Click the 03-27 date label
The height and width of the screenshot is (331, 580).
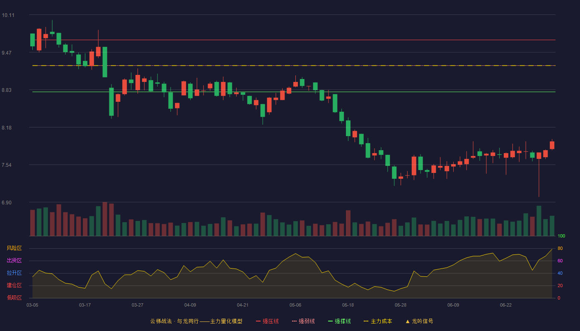pos(138,305)
